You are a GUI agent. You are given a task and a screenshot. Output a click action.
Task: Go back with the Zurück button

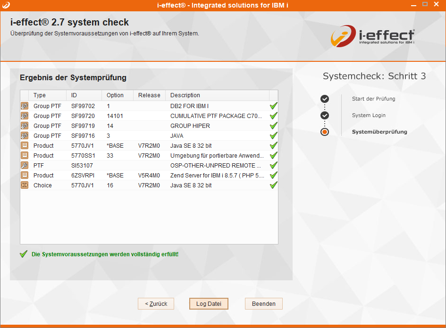(x=156, y=304)
